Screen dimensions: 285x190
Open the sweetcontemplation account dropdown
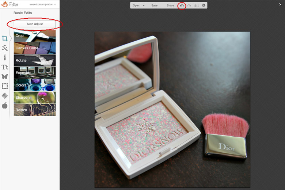pos(42,4)
